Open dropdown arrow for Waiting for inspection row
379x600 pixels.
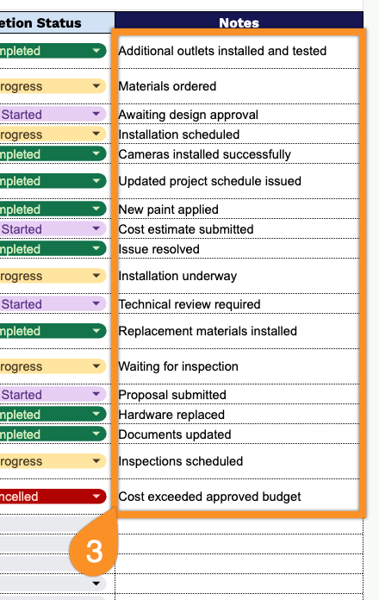96,366
